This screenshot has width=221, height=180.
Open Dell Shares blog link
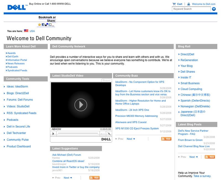coord(188,72)
